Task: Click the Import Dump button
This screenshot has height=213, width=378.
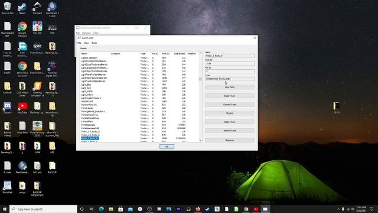Action: point(230,131)
